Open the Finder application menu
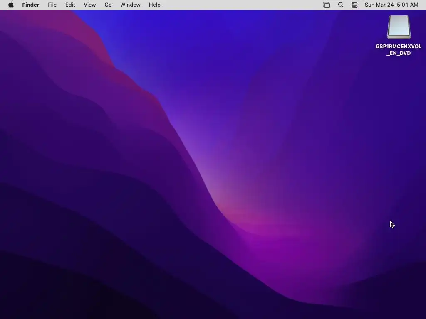 tap(31, 5)
